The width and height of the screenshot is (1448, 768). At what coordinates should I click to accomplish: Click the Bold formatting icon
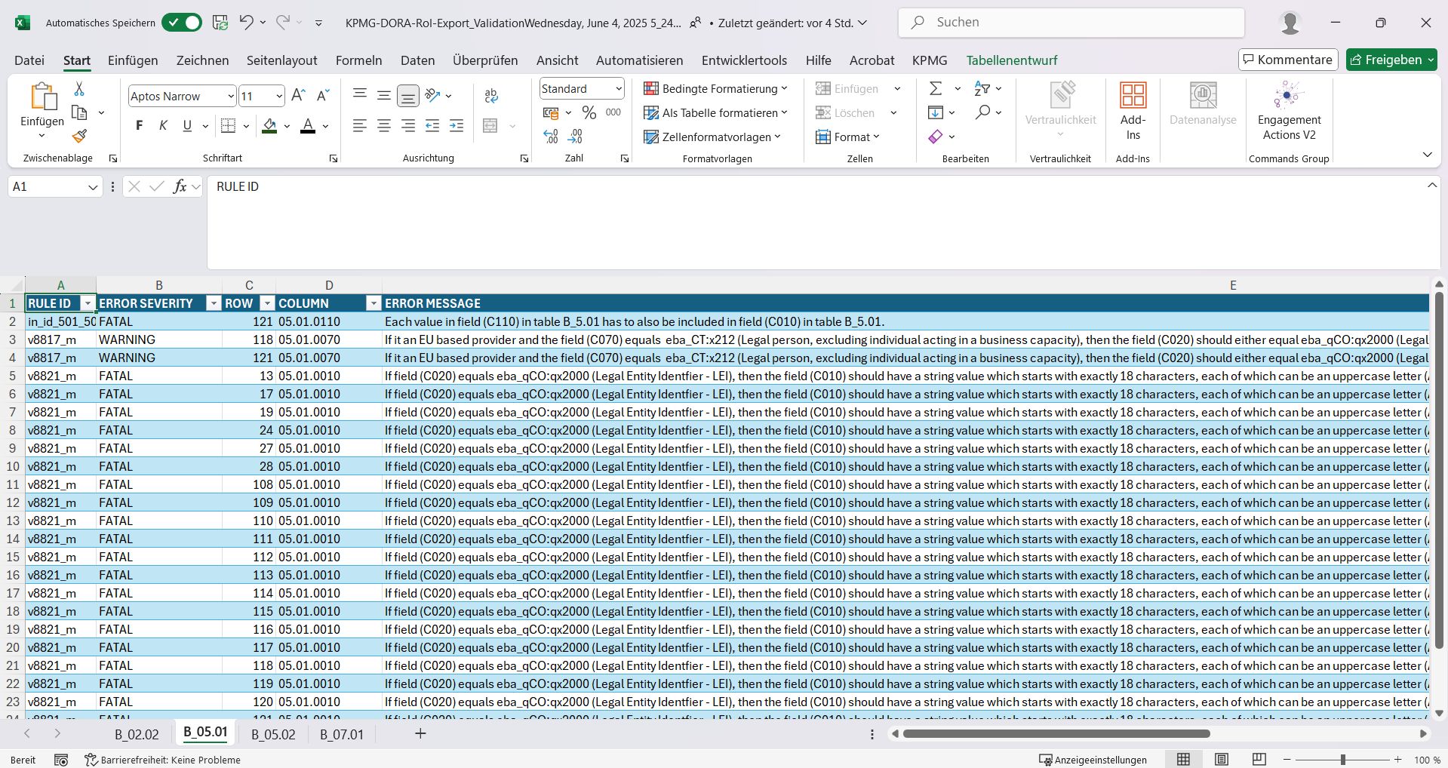[x=139, y=126]
